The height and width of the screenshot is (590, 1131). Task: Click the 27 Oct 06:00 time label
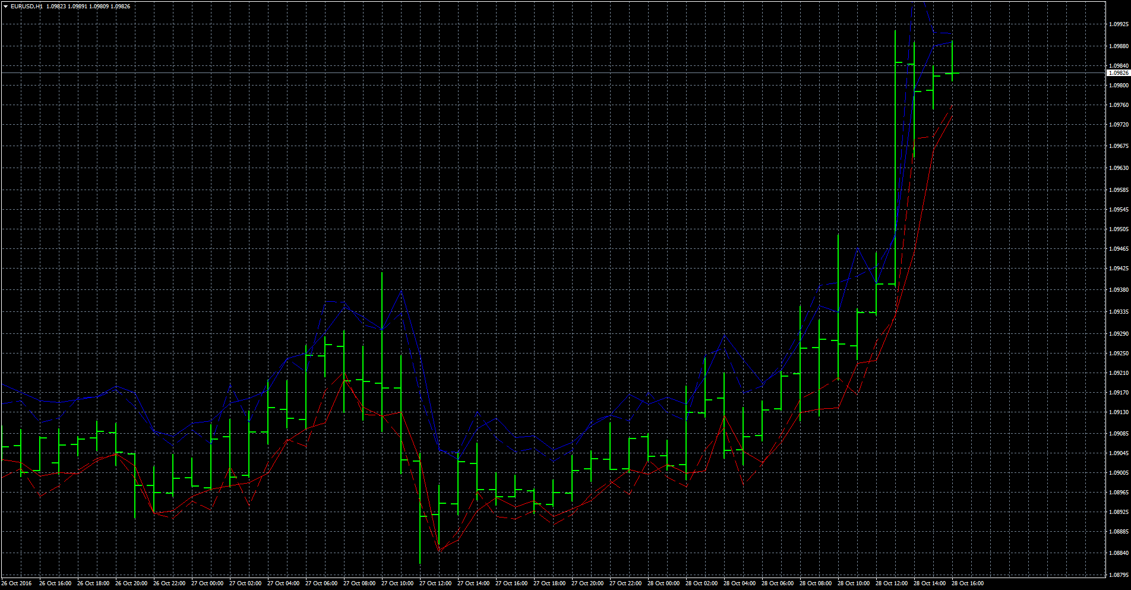321,583
